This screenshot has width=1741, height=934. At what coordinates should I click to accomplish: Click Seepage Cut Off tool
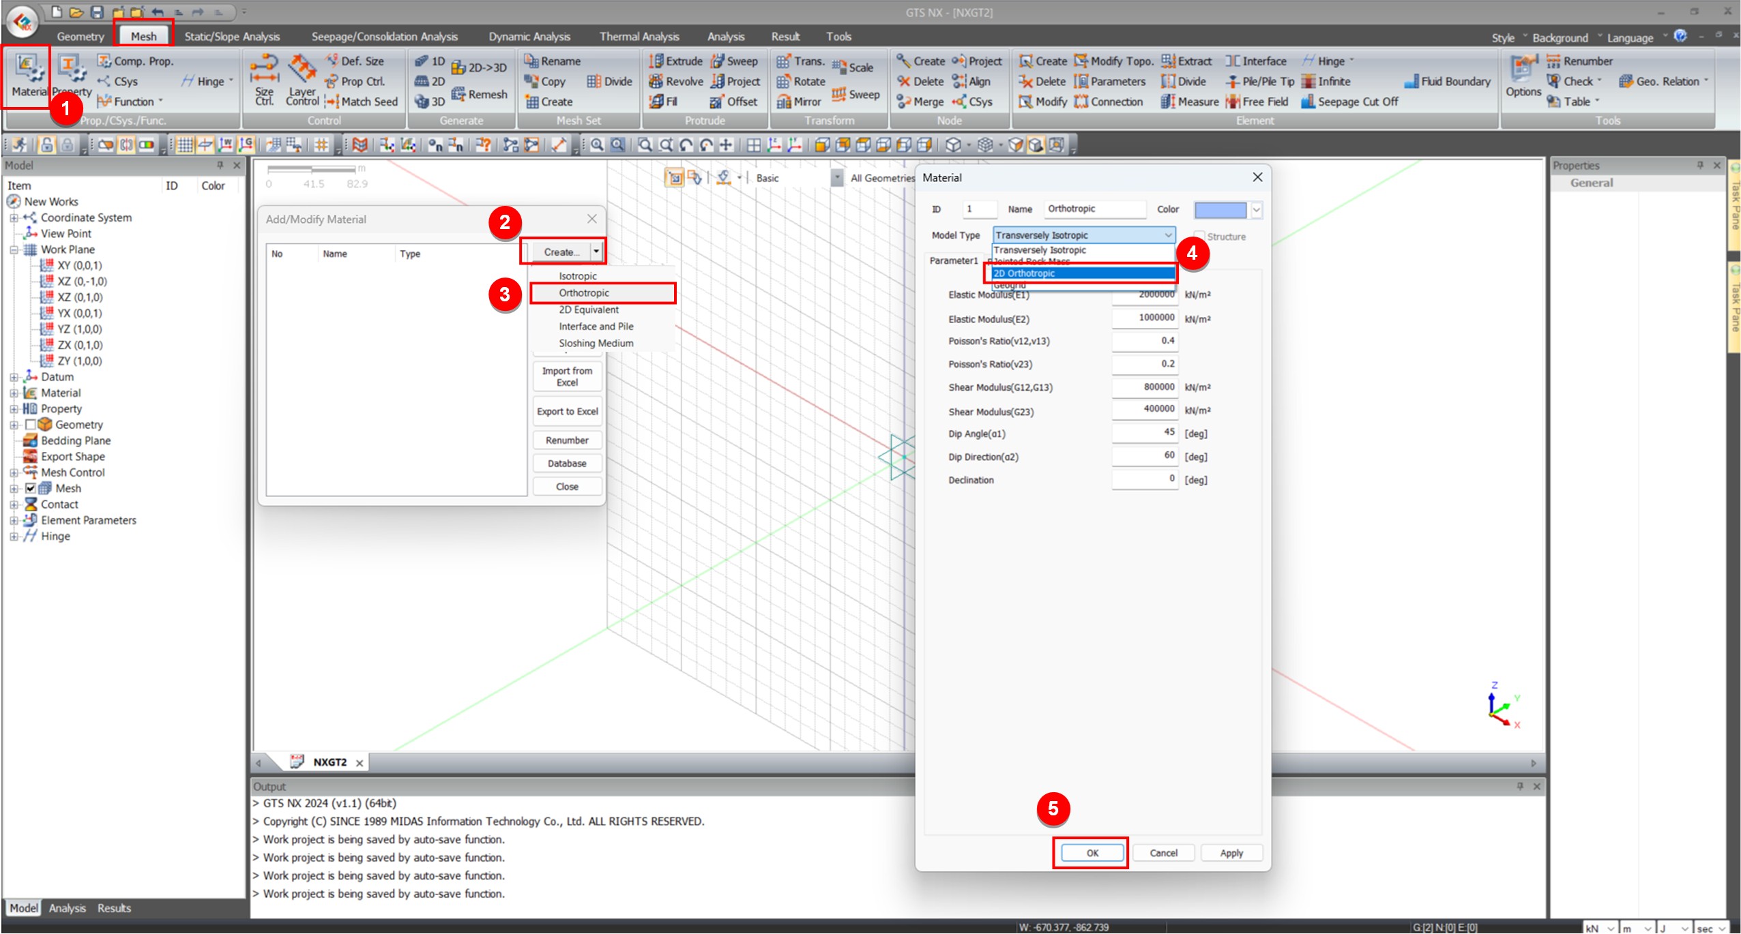pyautogui.click(x=1349, y=102)
